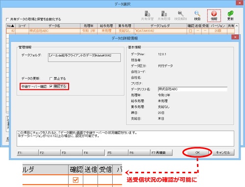Close the データの詳細情報 dialog
Image resolution: width=245 pixels, height=187 pixels.
235,37
